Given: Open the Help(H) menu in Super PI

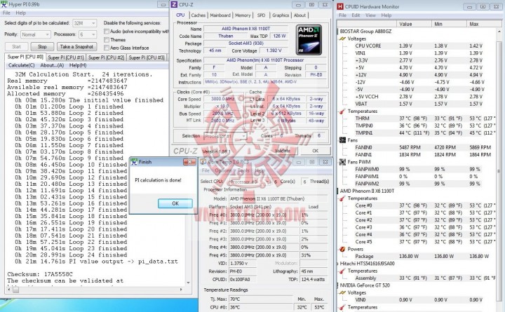Looking at the screenshot, I should tap(78, 65).
